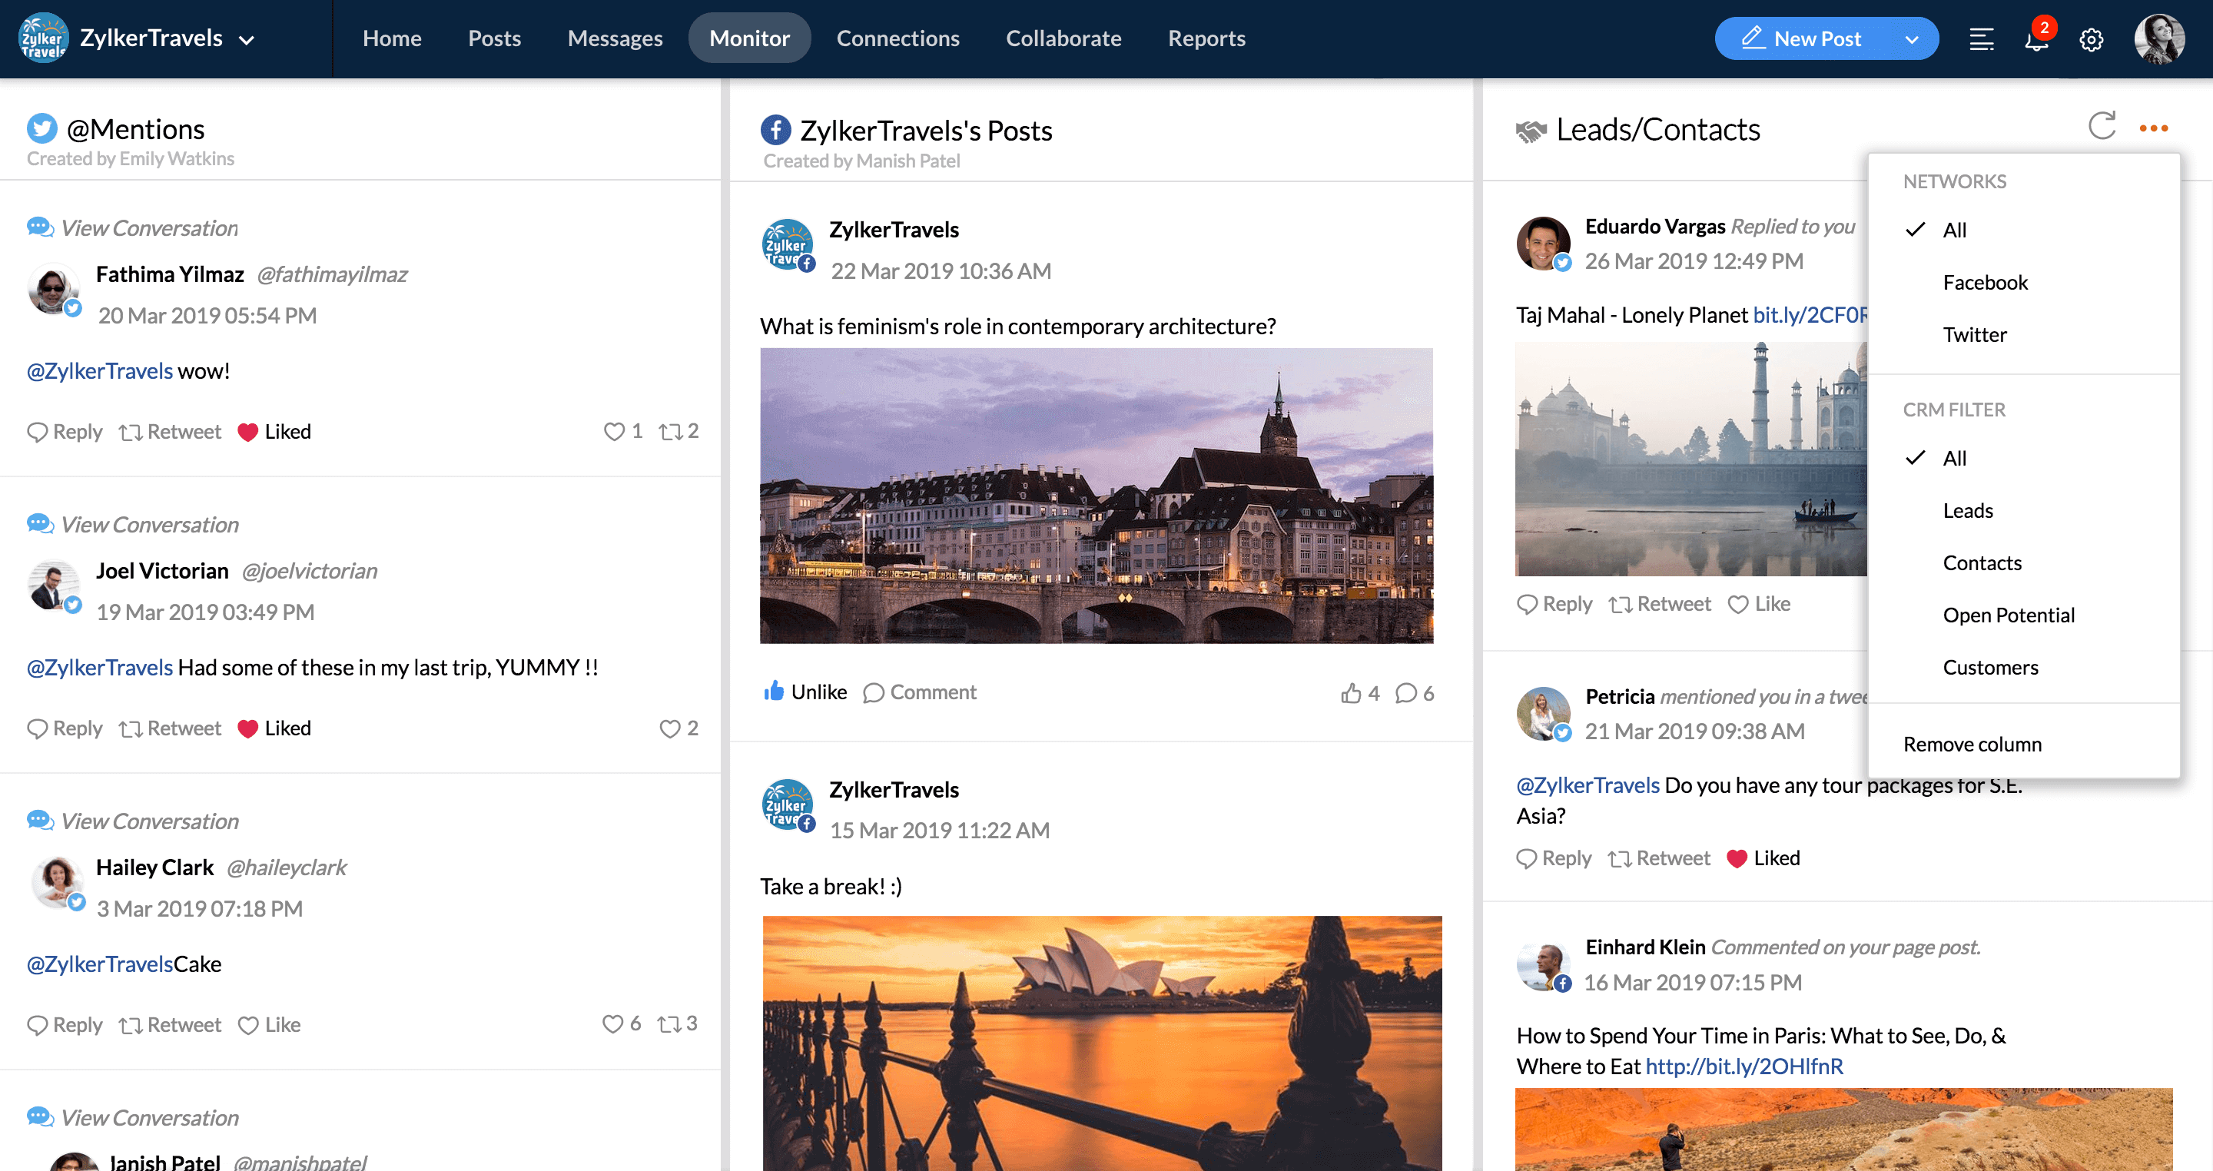Open the http://bit.ly/2OHIfnR link
This screenshot has width=2213, height=1171.
point(1744,1067)
